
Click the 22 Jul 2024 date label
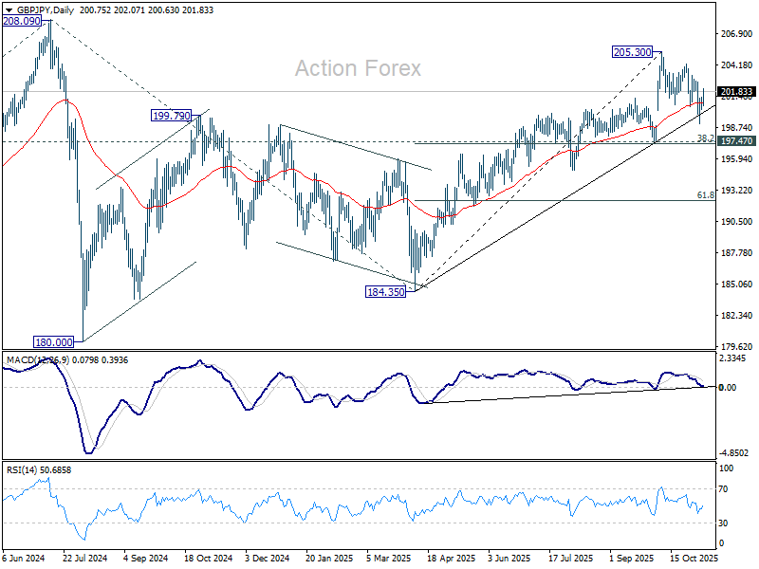coord(85,558)
